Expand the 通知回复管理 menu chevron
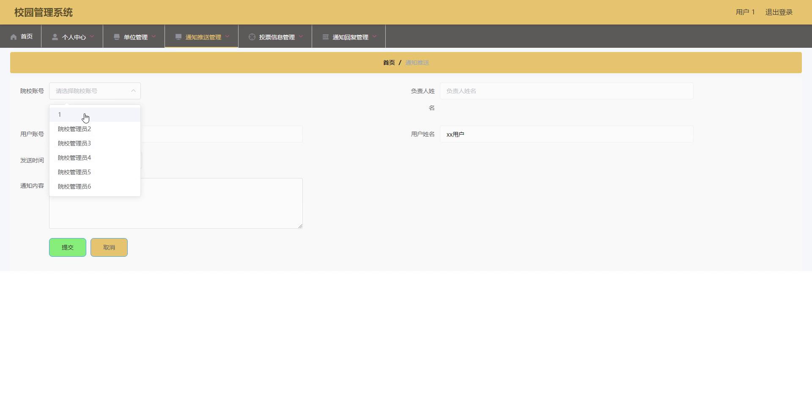This screenshot has height=406, width=812. click(374, 36)
